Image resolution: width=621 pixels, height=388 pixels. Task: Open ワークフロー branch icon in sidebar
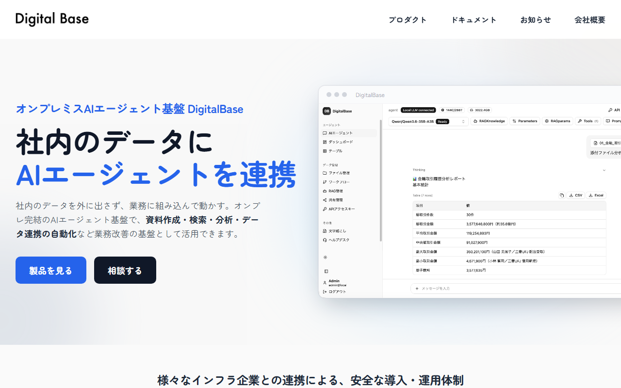coord(325,182)
